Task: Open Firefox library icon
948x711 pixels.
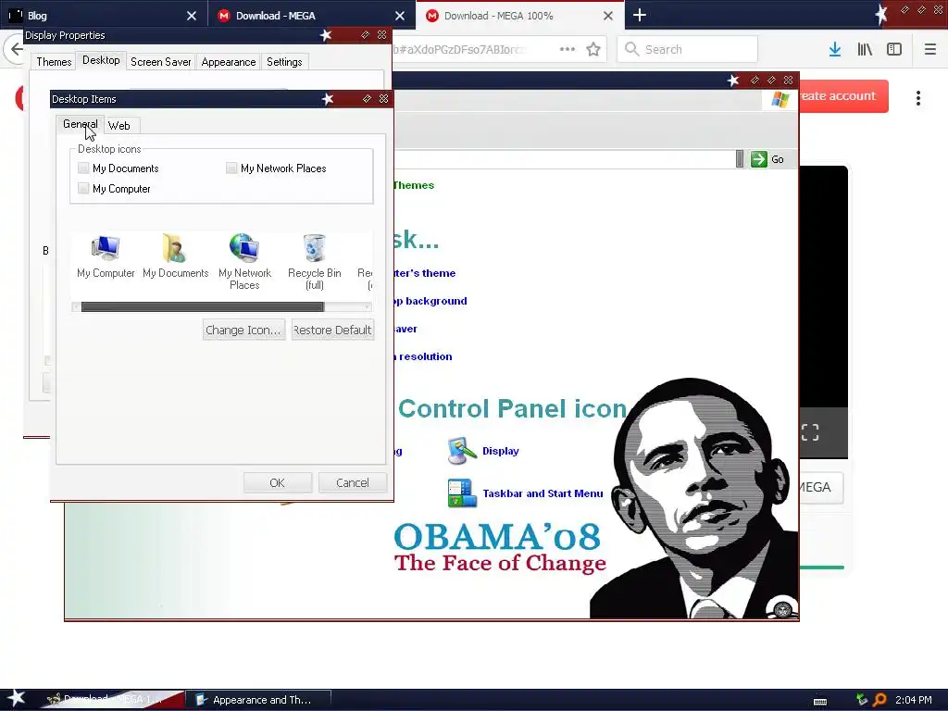Action: (x=865, y=50)
